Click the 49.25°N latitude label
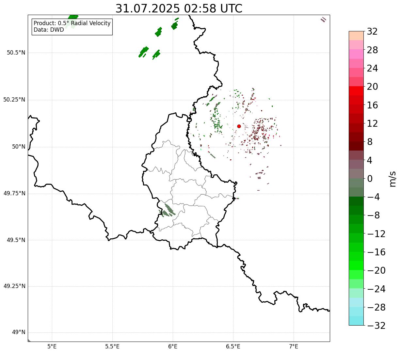This screenshot has height=353, width=400. [x=14, y=286]
